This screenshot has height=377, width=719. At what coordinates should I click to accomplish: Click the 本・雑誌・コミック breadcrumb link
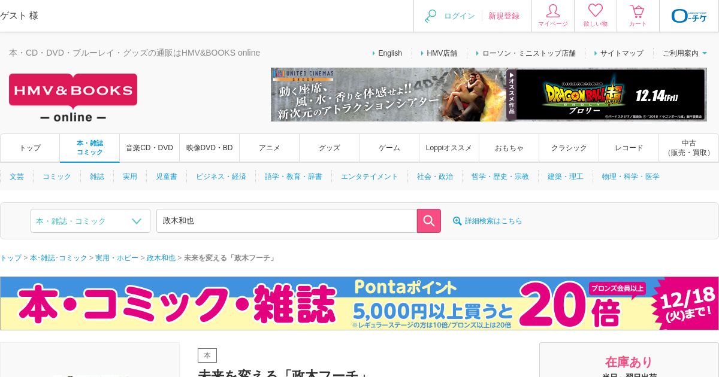59,258
